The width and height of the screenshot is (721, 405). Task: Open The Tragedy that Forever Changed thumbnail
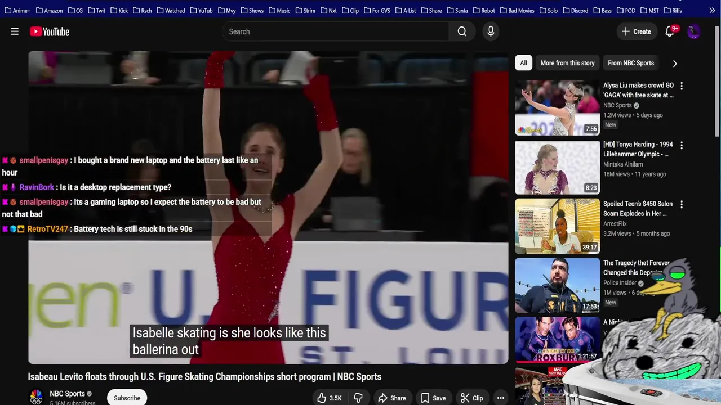557,286
